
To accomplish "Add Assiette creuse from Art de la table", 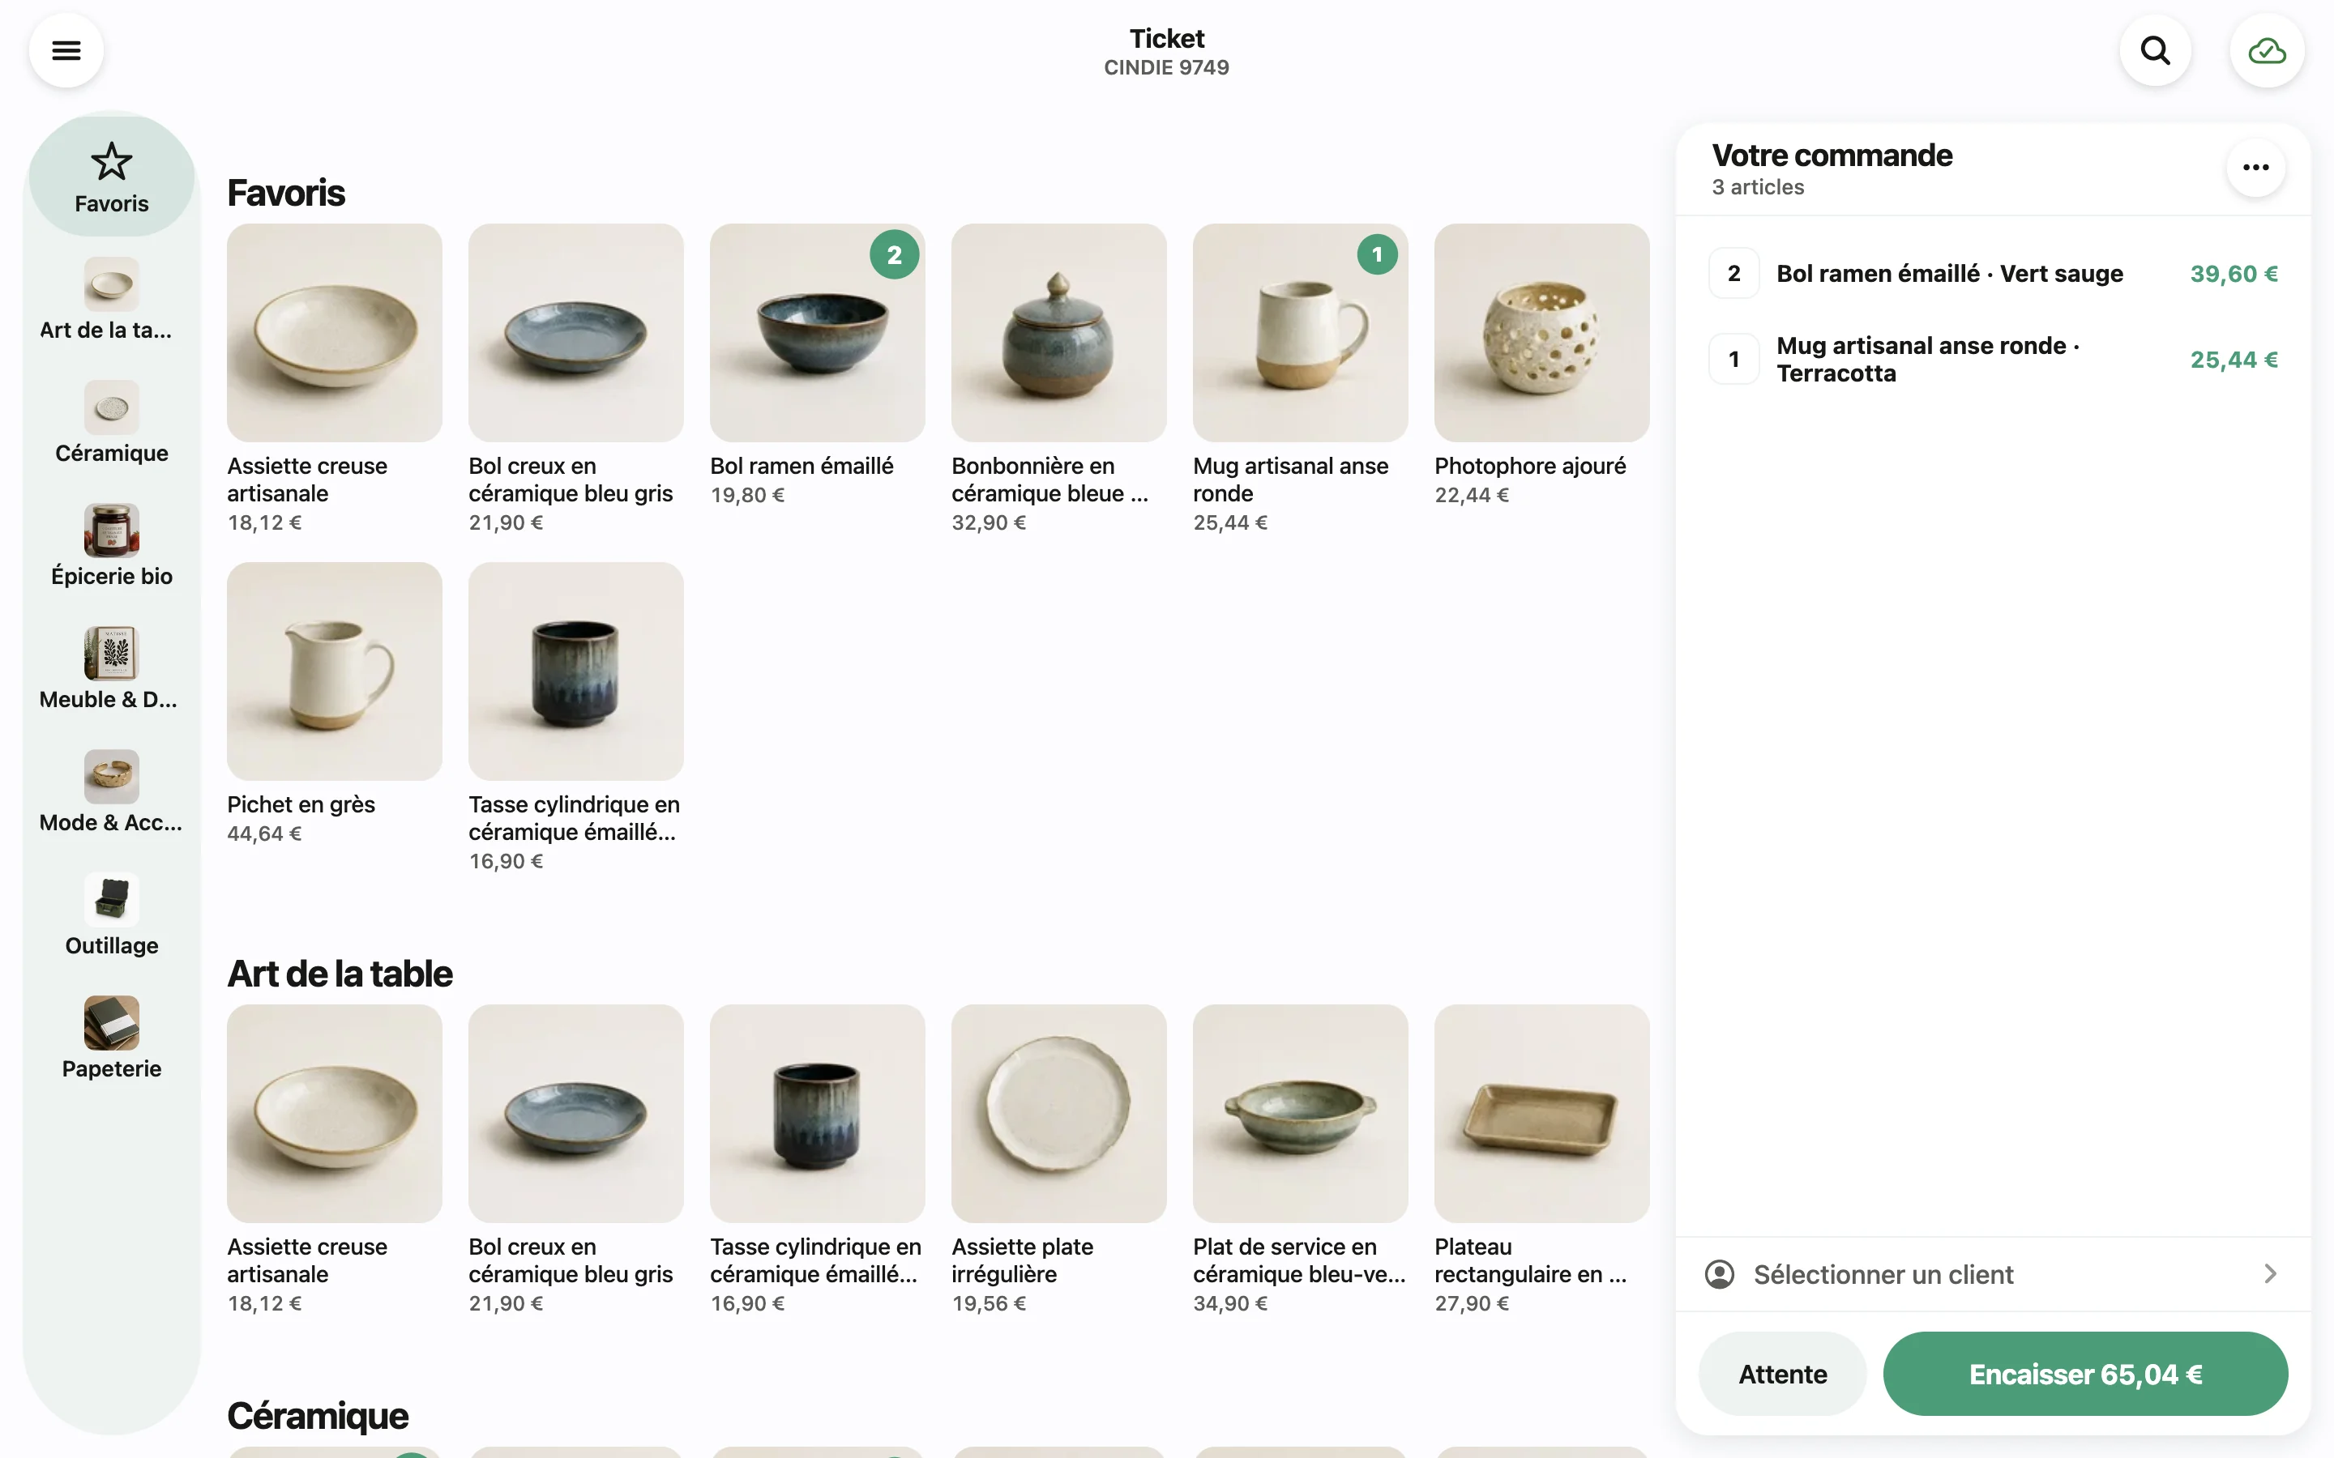I will 334,1160.
